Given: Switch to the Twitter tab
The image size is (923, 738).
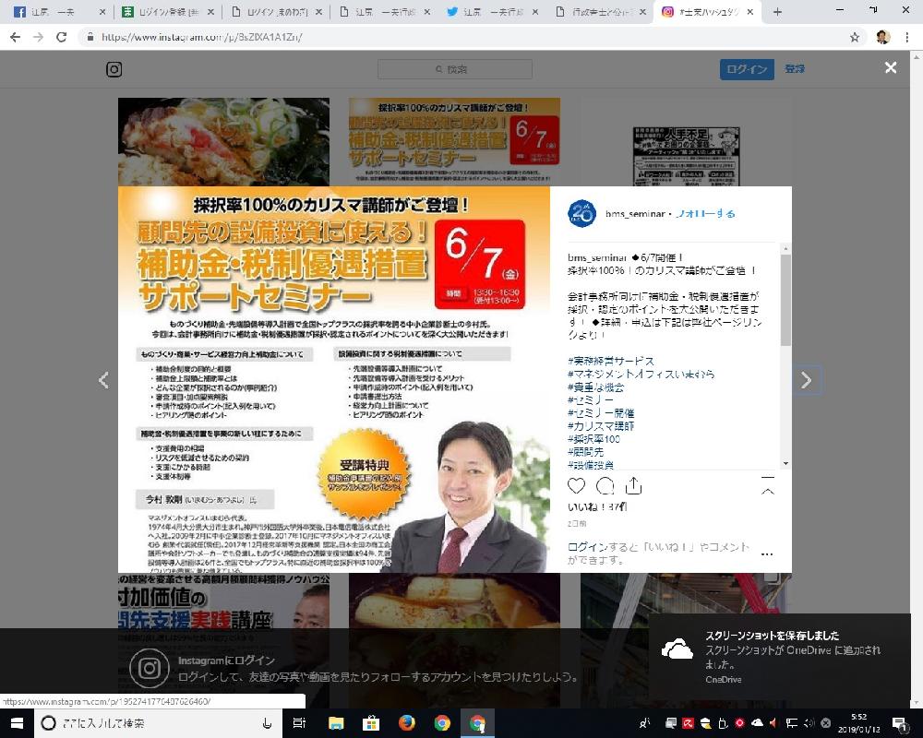Looking at the screenshot, I should (x=492, y=12).
